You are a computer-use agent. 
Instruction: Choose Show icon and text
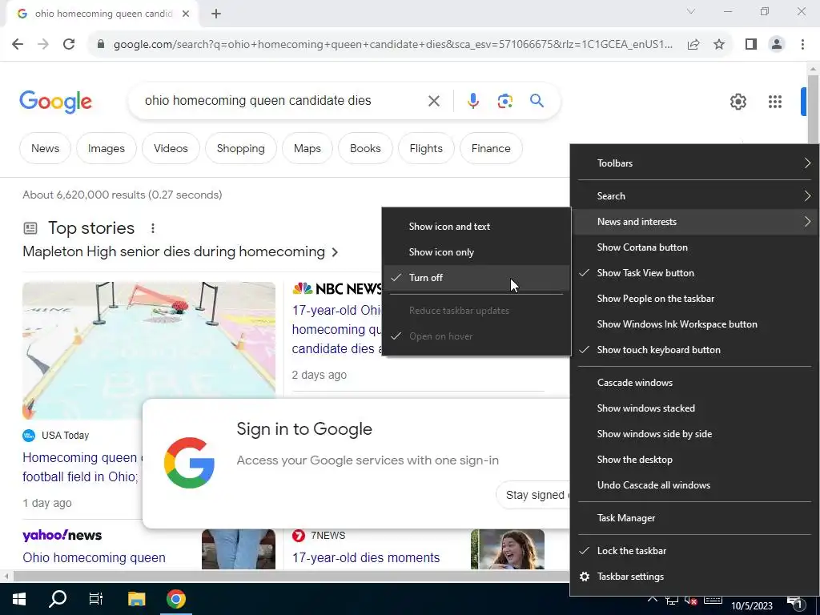pyautogui.click(x=476, y=227)
